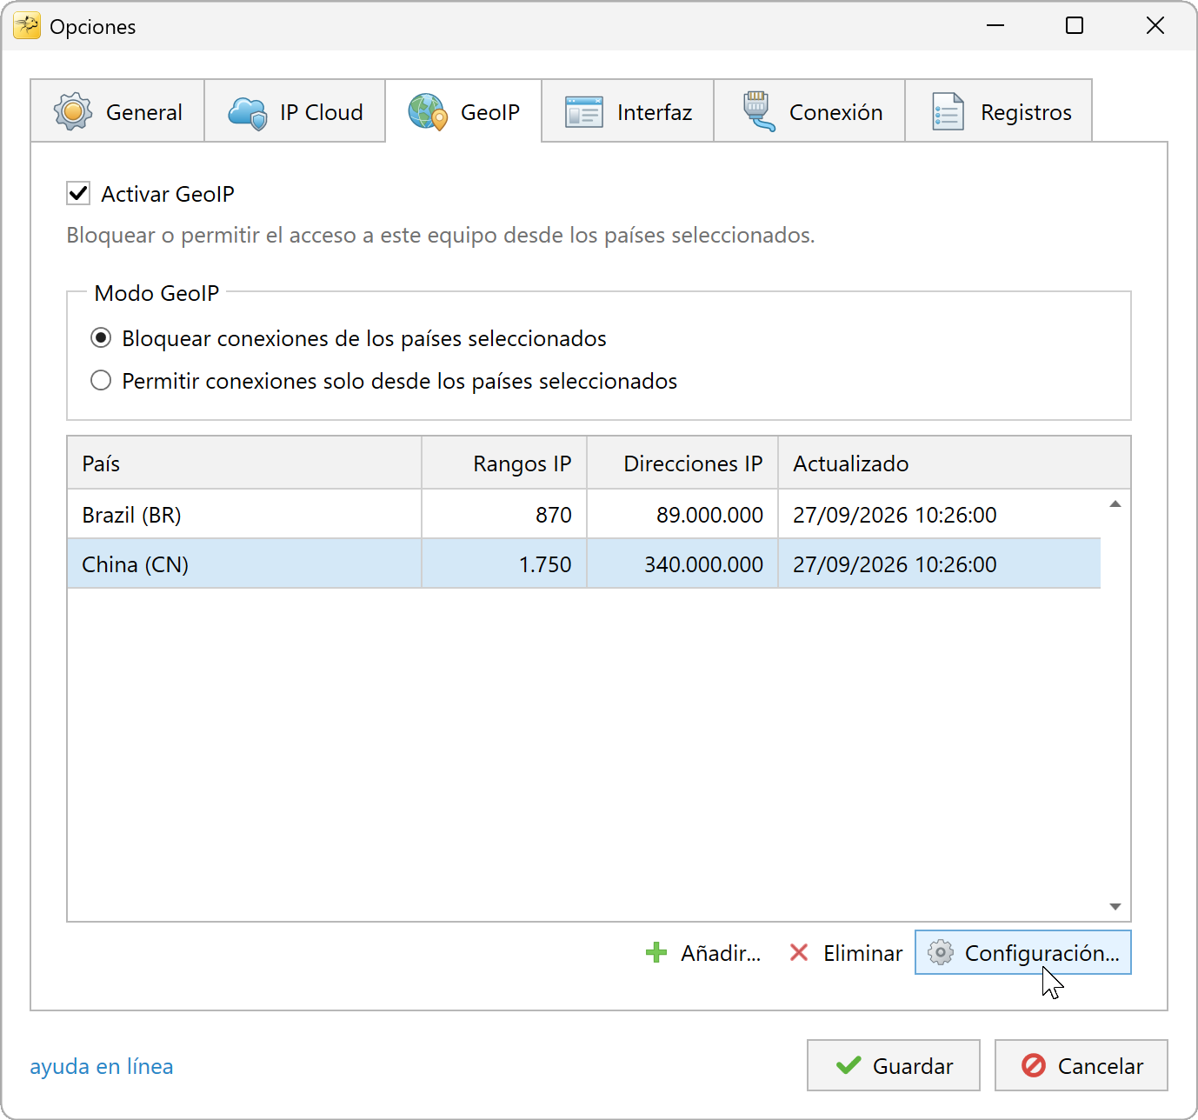The height and width of the screenshot is (1120, 1198).
Task: Click the 1.750 ranges cell
Action: tap(504, 564)
